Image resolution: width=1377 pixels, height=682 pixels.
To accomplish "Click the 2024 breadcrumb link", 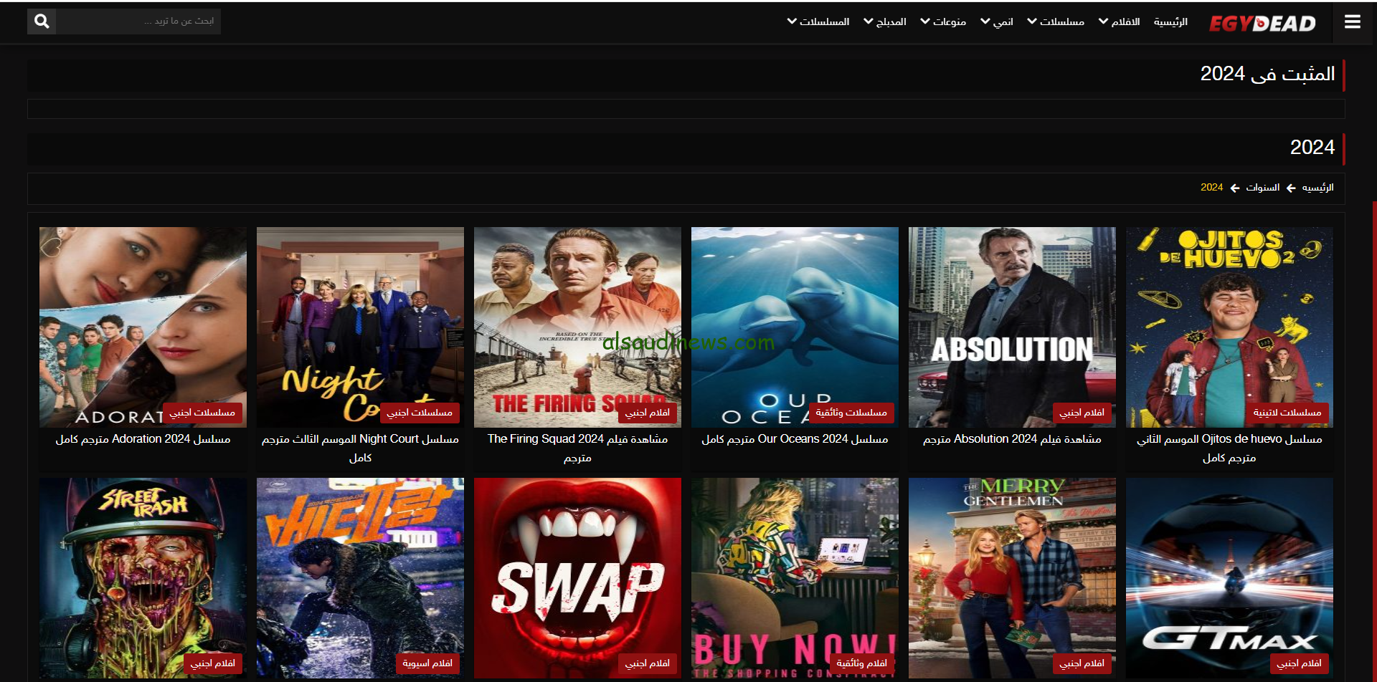I will 1211,188.
